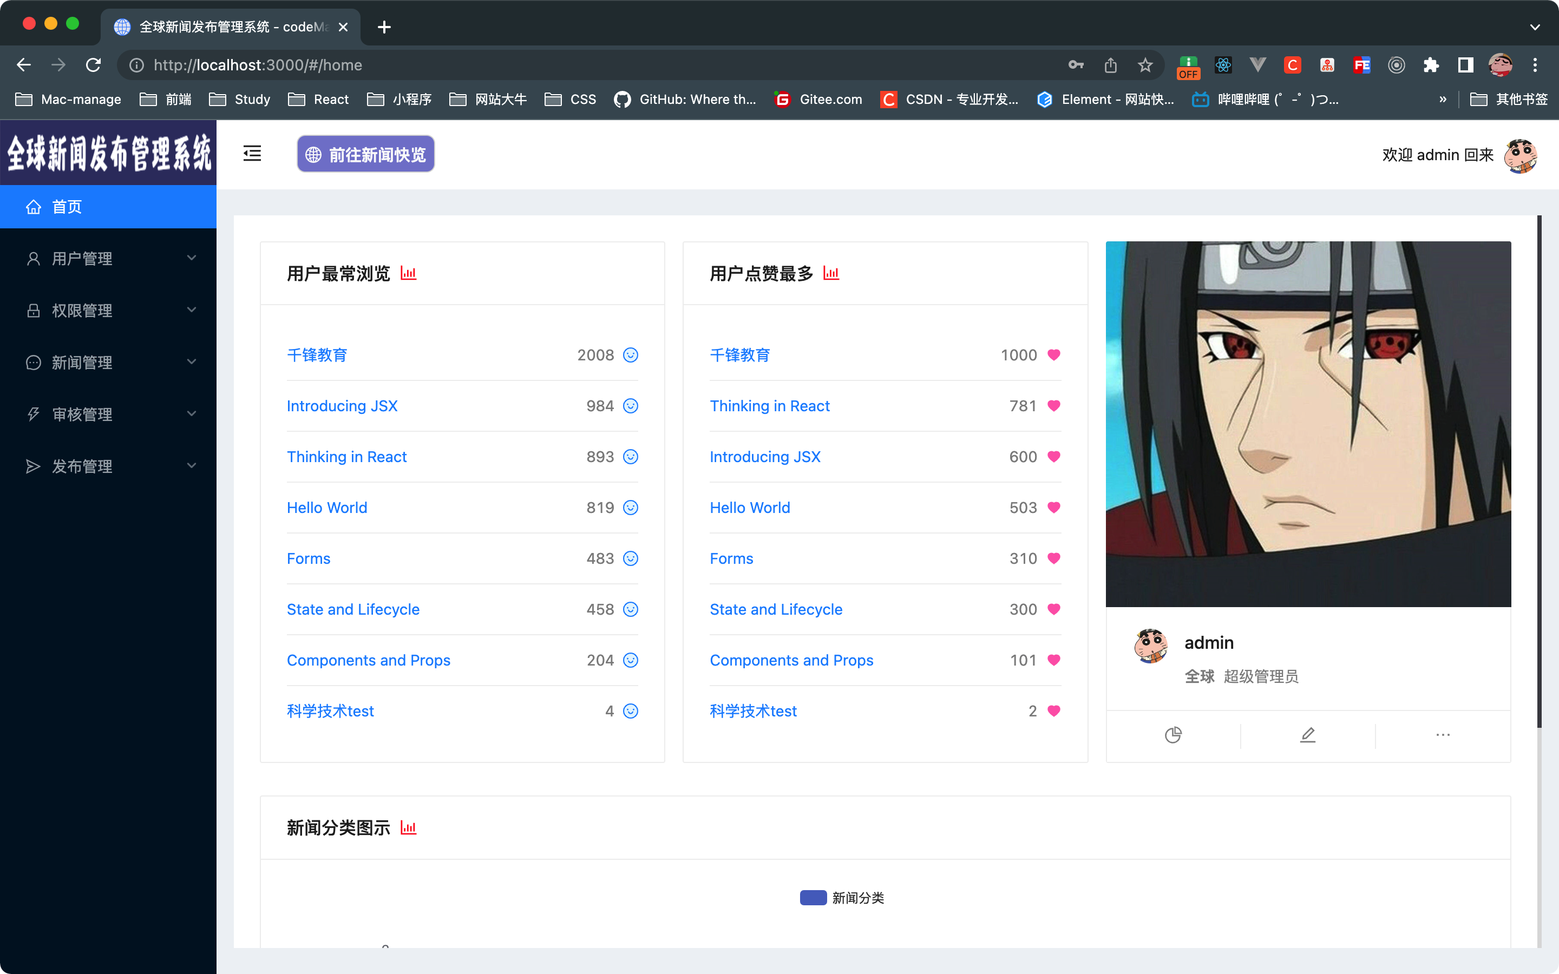The image size is (1559, 974).
Task: Expand the 权限管理 menu
Action: [108, 311]
